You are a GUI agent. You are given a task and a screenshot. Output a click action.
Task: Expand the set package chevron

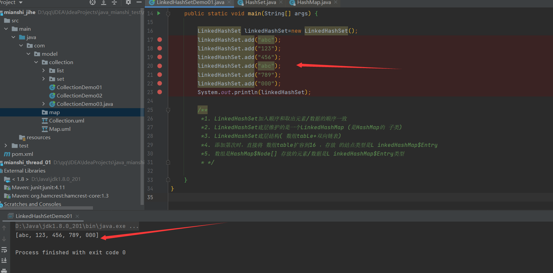[x=43, y=79]
